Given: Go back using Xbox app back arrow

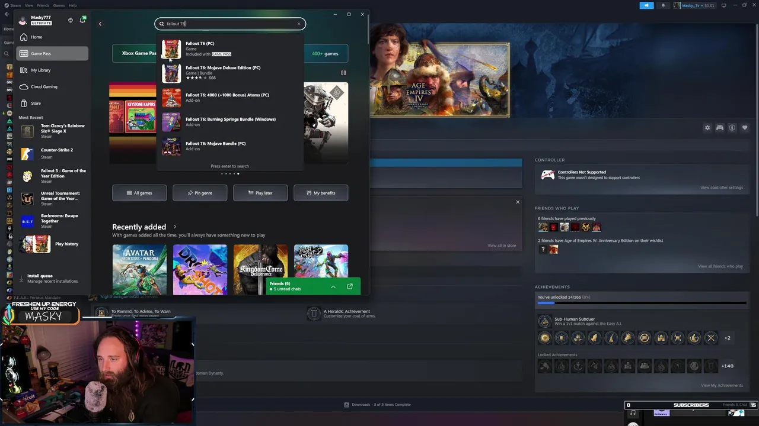Looking at the screenshot, I should [x=100, y=24].
